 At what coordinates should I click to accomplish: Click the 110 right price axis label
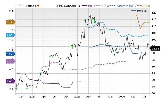point(154,26)
